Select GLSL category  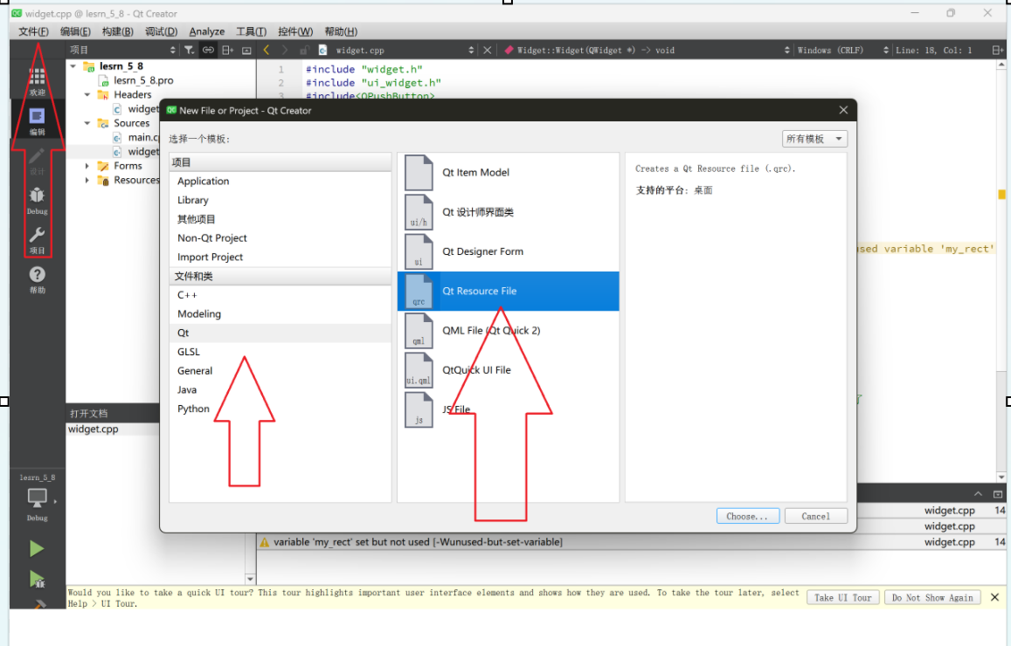click(280, 352)
